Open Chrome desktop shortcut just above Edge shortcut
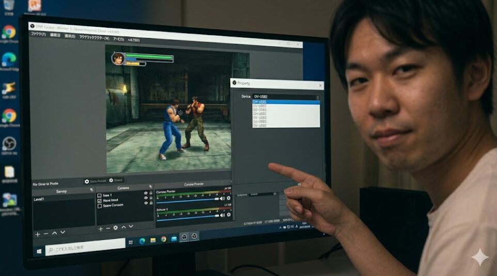The image size is (497, 276). click(9, 33)
